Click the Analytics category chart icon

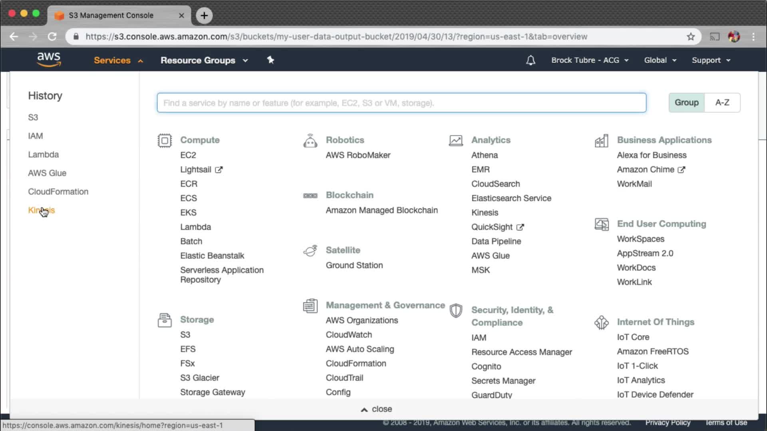click(456, 140)
